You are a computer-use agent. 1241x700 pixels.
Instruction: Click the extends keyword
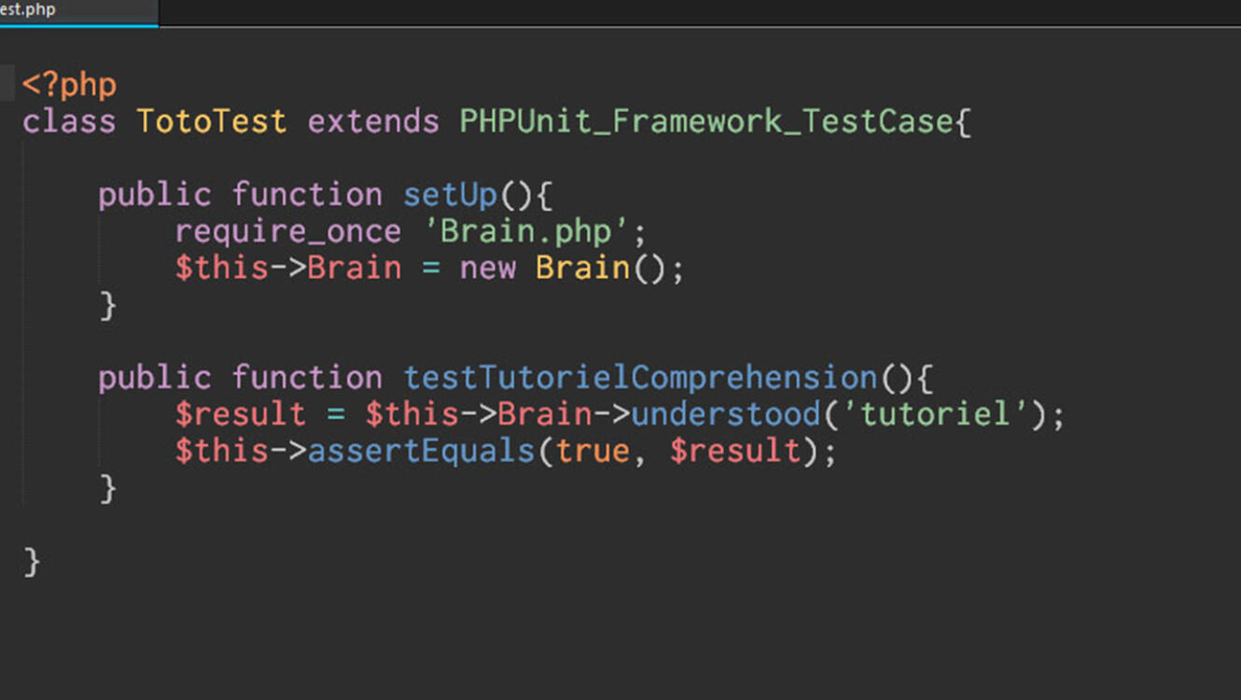(373, 121)
